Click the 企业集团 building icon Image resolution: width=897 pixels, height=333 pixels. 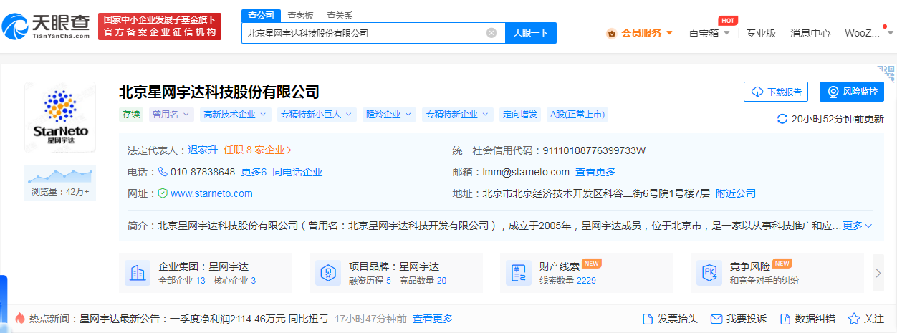point(138,273)
